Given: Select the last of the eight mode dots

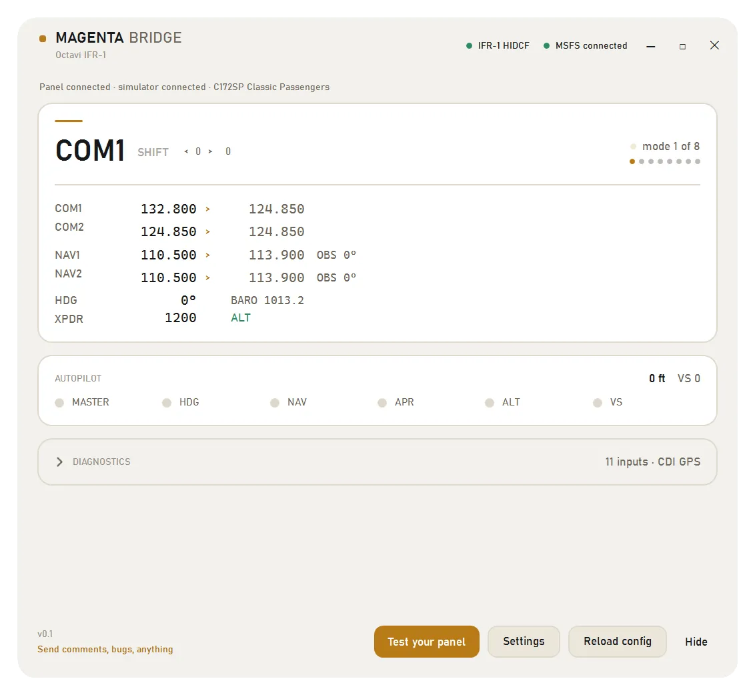Looking at the screenshot, I should [x=698, y=161].
